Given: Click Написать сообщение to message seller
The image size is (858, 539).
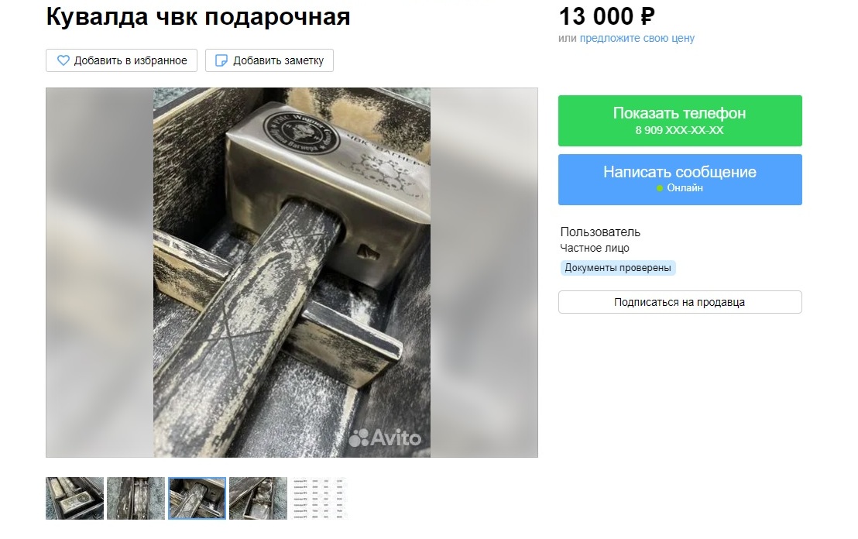Looking at the screenshot, I should point(680,180).
